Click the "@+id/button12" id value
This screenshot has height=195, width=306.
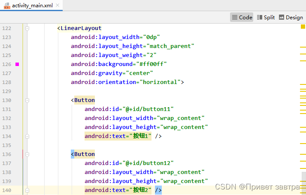pyautogui.click(x=148, y=163)
